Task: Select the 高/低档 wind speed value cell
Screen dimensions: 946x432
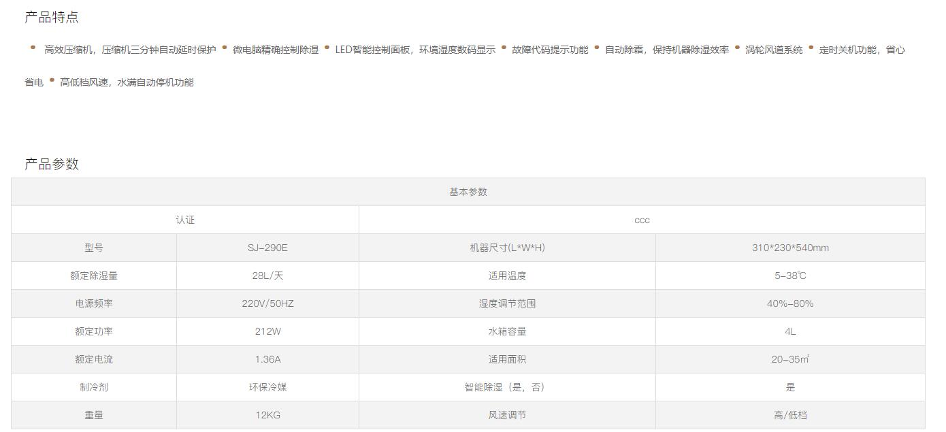Action: click(x=789, y=415)
